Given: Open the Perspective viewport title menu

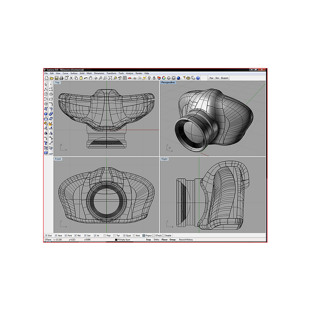Looking at the screenshot, I should [x=168, y=82].
